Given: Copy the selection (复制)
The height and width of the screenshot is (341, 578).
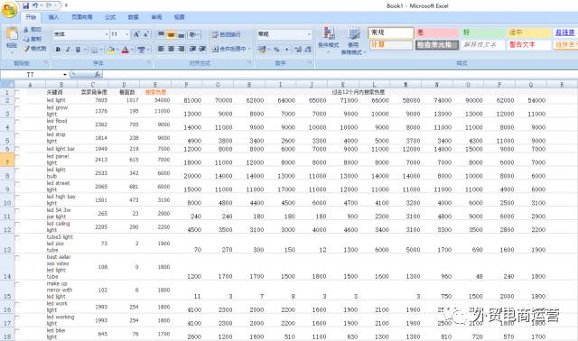Looking at the screenshot, I should point(33,39).
